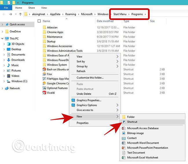The width and height of the screenshot is (188, 164).
Task: Expand the Documents tree node
Action: (4, 54)
